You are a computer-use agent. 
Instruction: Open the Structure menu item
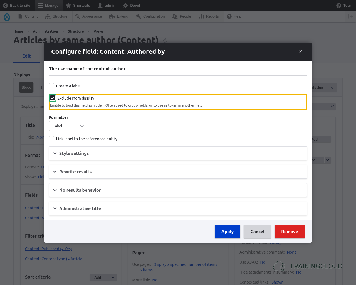tap(57, 16)
